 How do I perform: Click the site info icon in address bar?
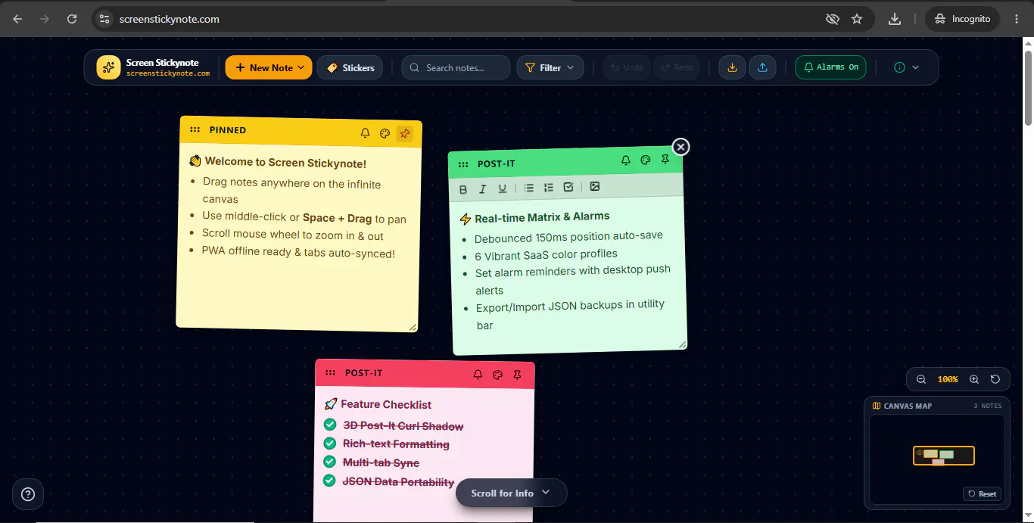coord(104,19)
